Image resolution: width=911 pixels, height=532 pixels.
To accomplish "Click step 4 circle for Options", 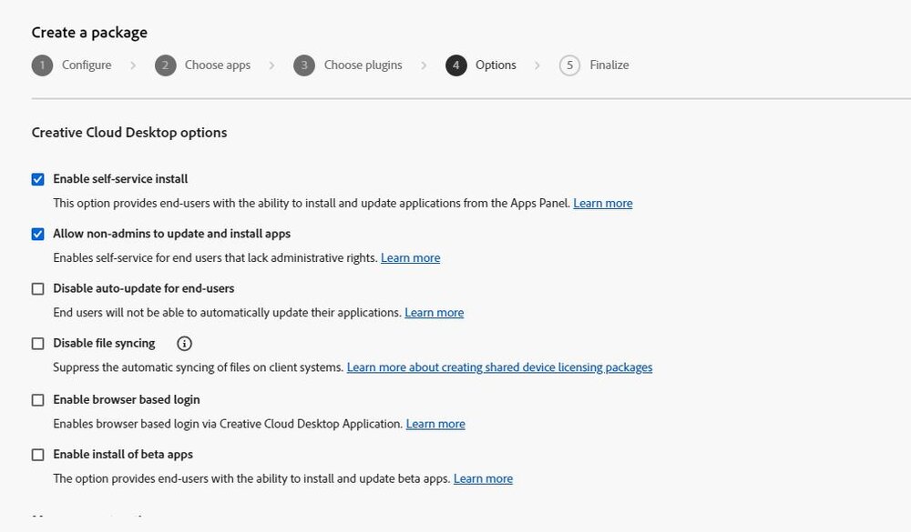I will 456,65.
